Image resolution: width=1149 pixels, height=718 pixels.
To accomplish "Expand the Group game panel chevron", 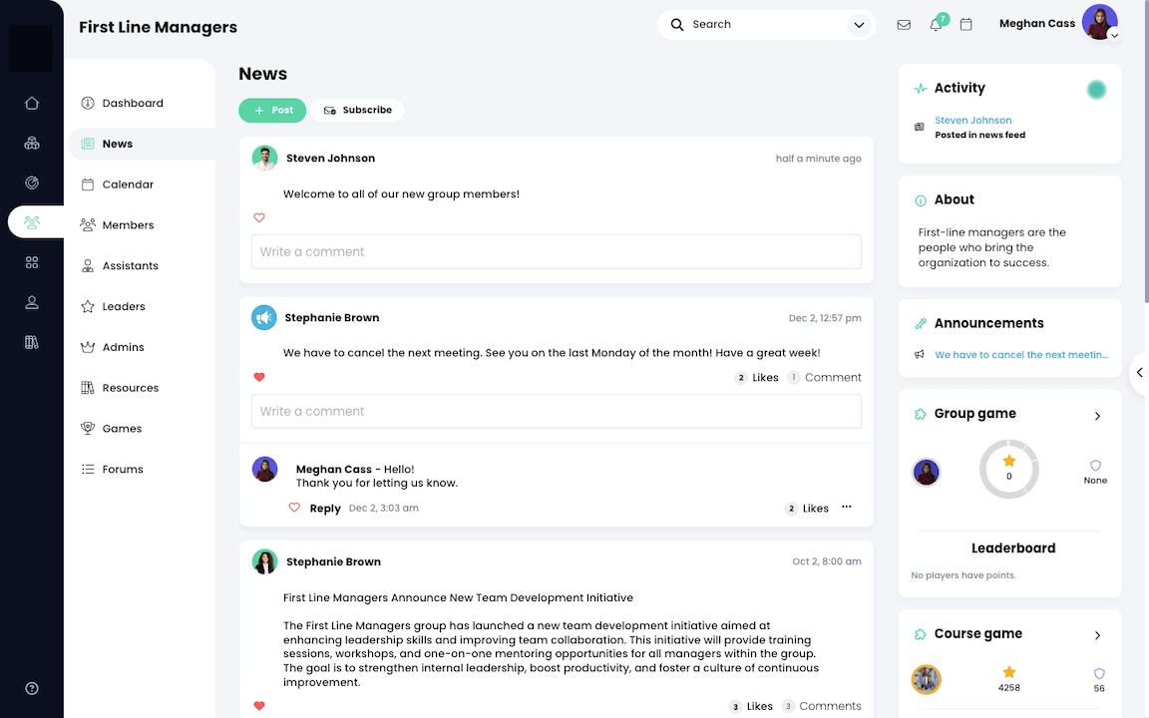I will point(1097,416).
